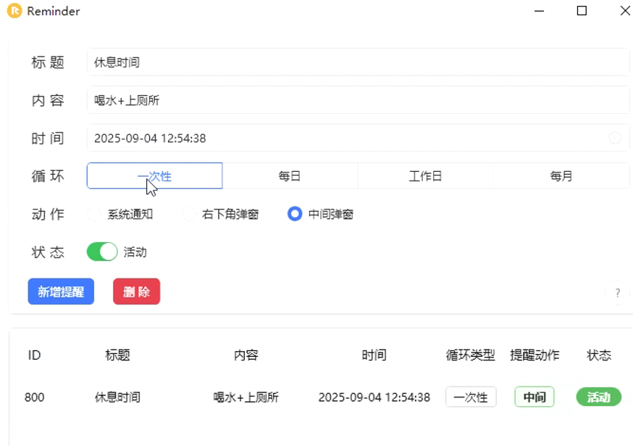Click the 新增提醒 button
This screenshot has width=633, height=446.
pyautogui.click(x=61, y=292)
